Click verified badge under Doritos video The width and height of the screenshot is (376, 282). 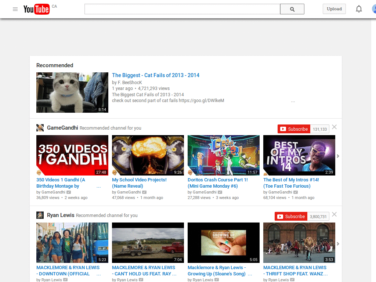click(220, 192)
